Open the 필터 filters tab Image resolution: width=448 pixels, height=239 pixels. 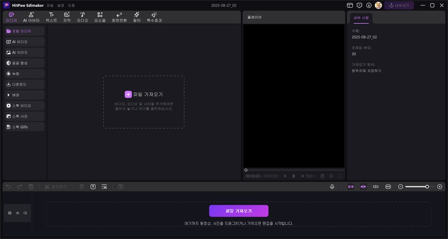(x=137, y=17)
